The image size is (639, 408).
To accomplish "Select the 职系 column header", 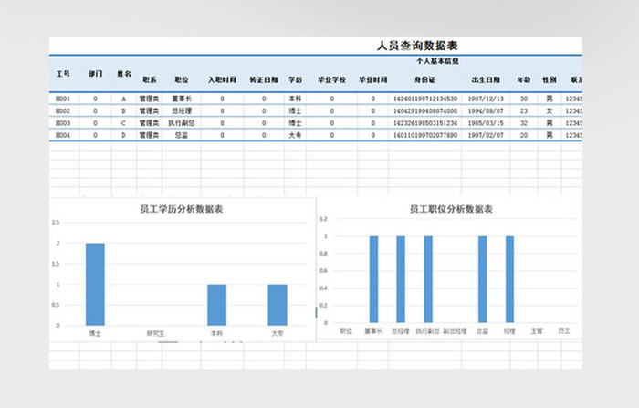I will click(149, 79).
